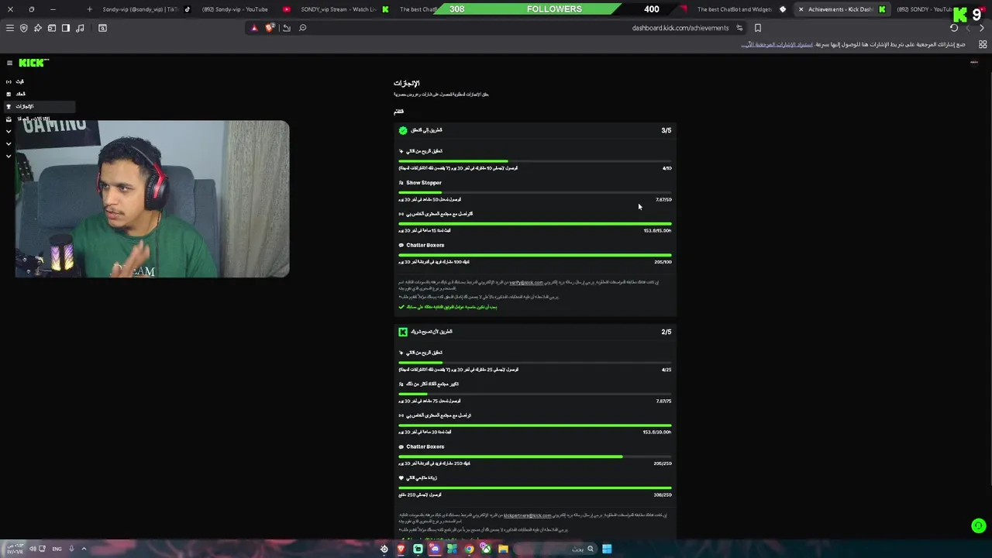Screen dimensions: 992x558
Task: Open Brave browser from the taskbar
Action: [401, 549]
